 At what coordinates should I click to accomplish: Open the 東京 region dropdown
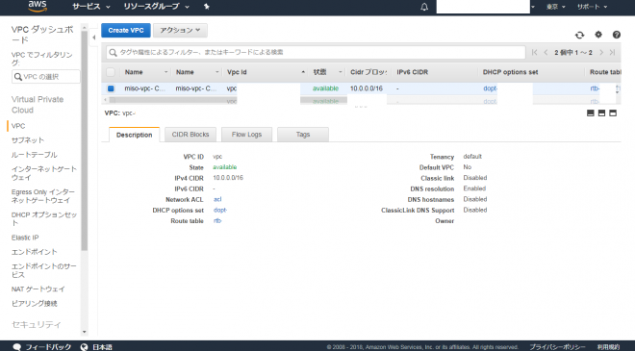tap(556, 7)
